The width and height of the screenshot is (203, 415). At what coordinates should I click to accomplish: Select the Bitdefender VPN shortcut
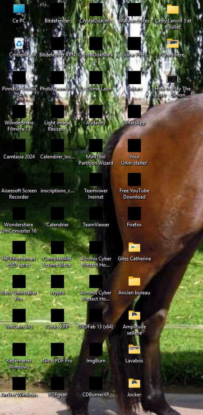[x=57, y=43]
